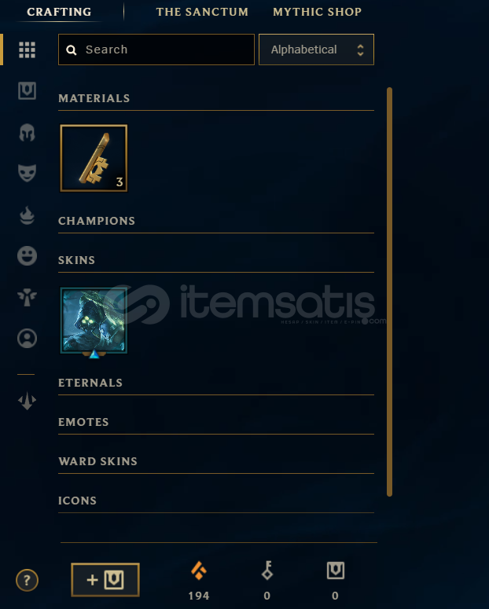489x609 pixels.
Task: Click the key fragments counter icon
Action: click(267, 570)
